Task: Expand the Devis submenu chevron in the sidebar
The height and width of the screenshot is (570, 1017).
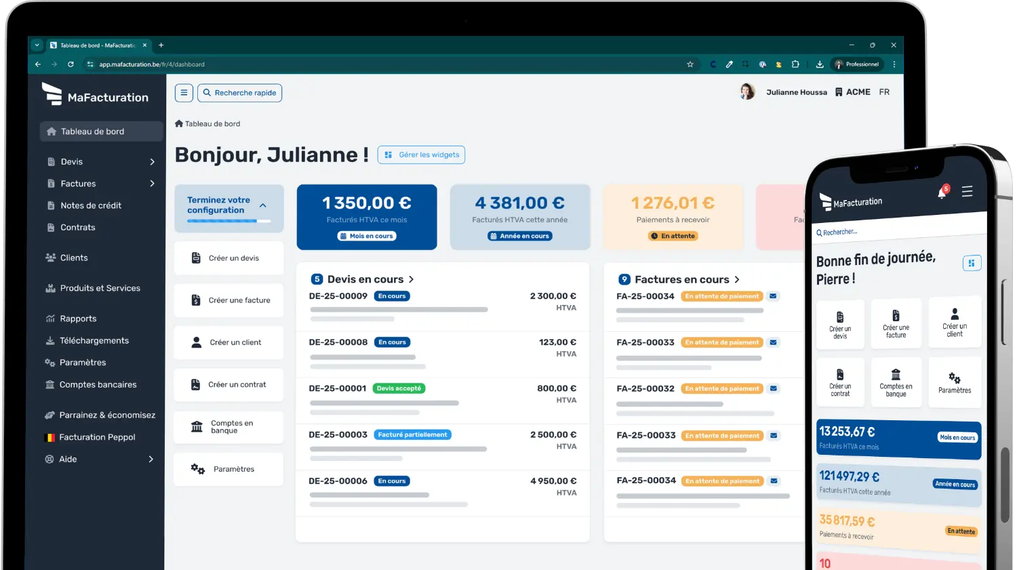Action: (152, 162)
